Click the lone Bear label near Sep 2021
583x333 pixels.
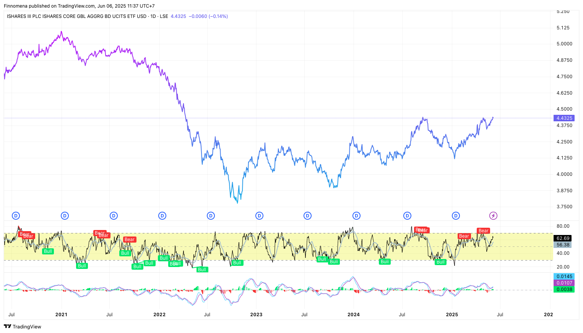(x=130, y=240)
